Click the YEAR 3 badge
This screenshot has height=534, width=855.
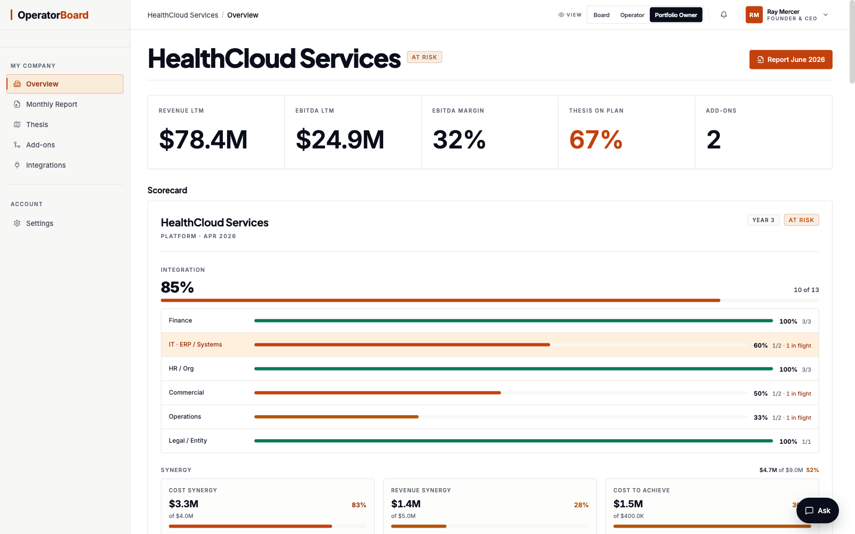click(763, 220)
